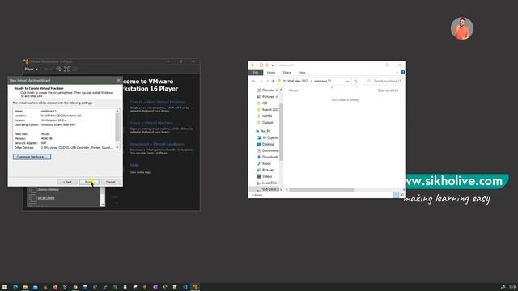Open the Output folder in navigation pane
518x291 pixels.
click(267, 122)
